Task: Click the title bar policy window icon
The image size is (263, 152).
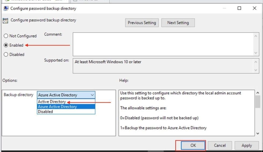Action: [6, 8]
